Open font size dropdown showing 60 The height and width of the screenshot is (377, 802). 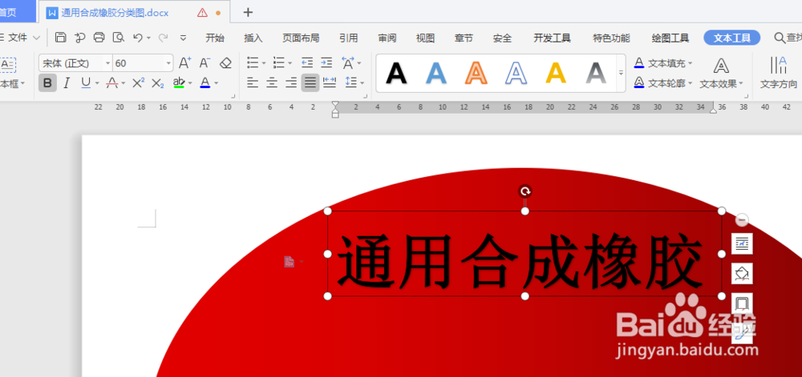pos(168,63)
